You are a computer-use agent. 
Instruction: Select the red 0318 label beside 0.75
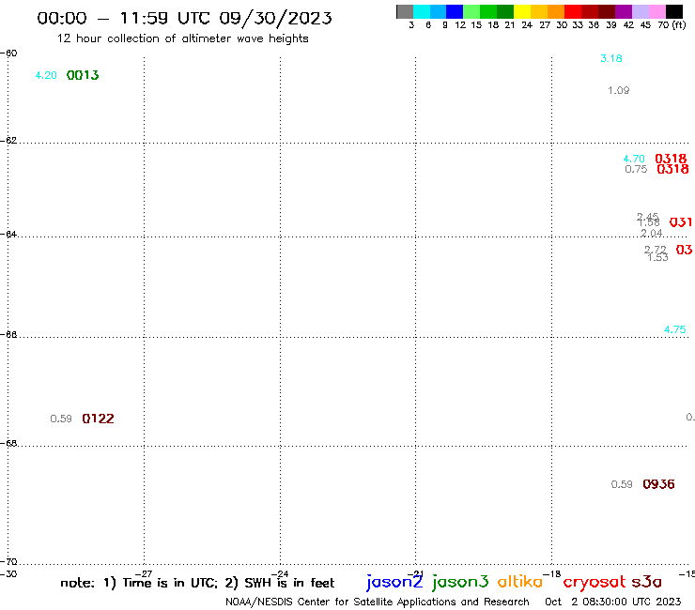672,169
